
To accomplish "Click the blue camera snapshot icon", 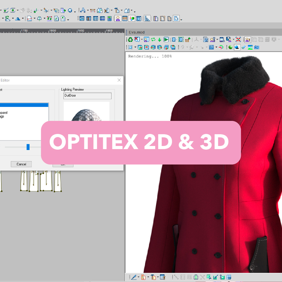I will coord(257,47).
